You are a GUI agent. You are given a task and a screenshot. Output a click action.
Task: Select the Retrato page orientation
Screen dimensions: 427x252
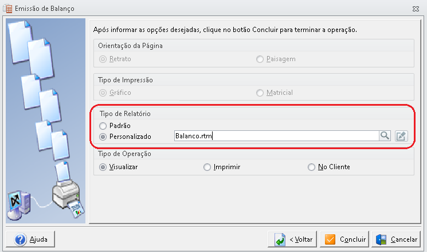(x=103, y=59)
